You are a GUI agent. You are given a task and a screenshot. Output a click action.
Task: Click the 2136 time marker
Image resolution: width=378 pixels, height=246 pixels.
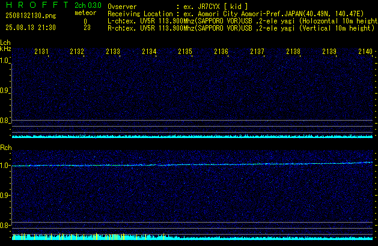(221, 51)
